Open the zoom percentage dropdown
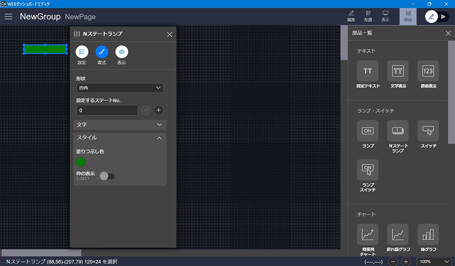Image resolution: width=455 pixels, height=266 pixels. pos(434,262)
